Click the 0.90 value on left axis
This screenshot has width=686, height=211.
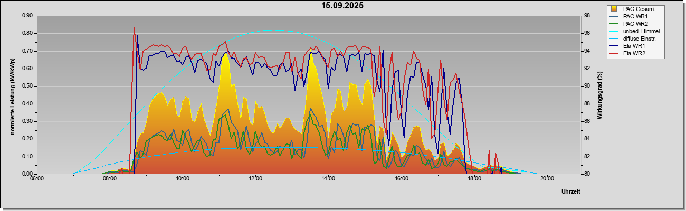pos(28,16)
